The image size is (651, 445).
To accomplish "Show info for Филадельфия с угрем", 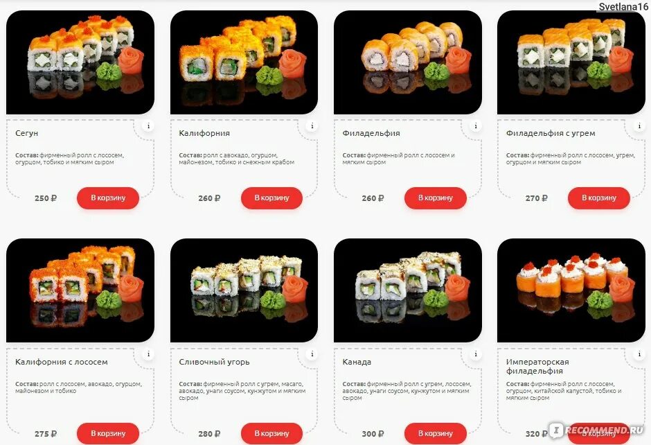I will (639, 125).
